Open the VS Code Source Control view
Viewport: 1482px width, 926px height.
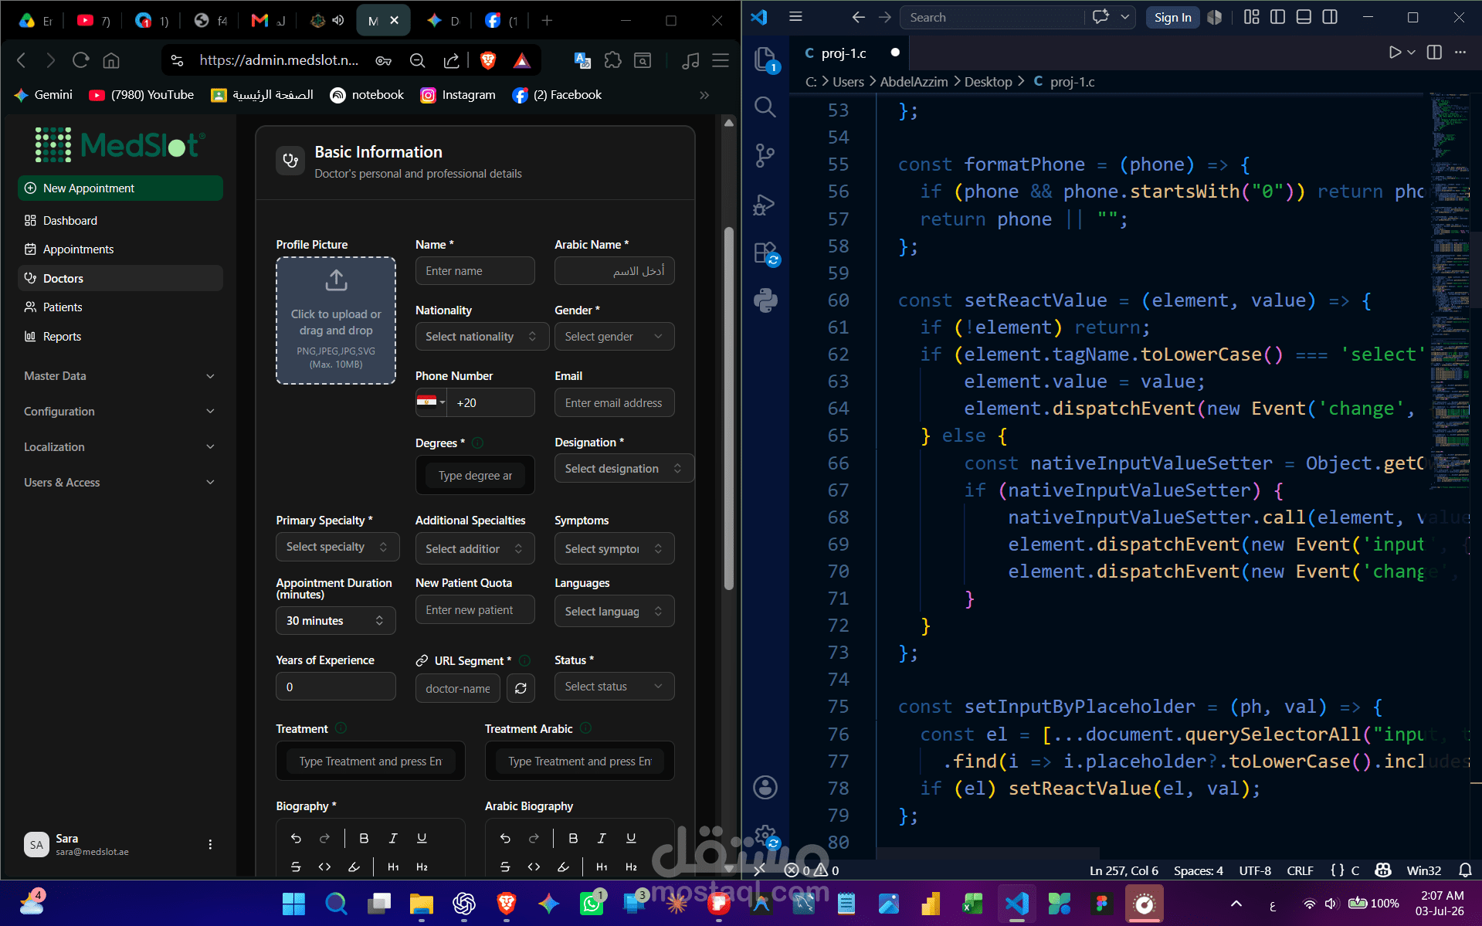[x=765, y=155]
